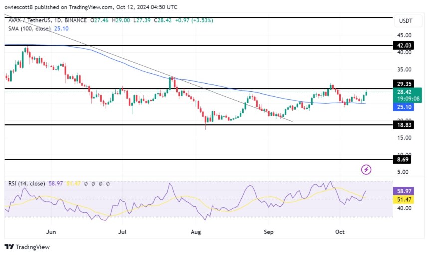Click the 40.00 level on RSI scale
This screenshot has width=429, height=255.
[x=404, y=208]
